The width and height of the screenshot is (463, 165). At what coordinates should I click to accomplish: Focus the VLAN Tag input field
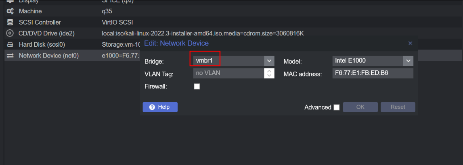tap(228, 73)
